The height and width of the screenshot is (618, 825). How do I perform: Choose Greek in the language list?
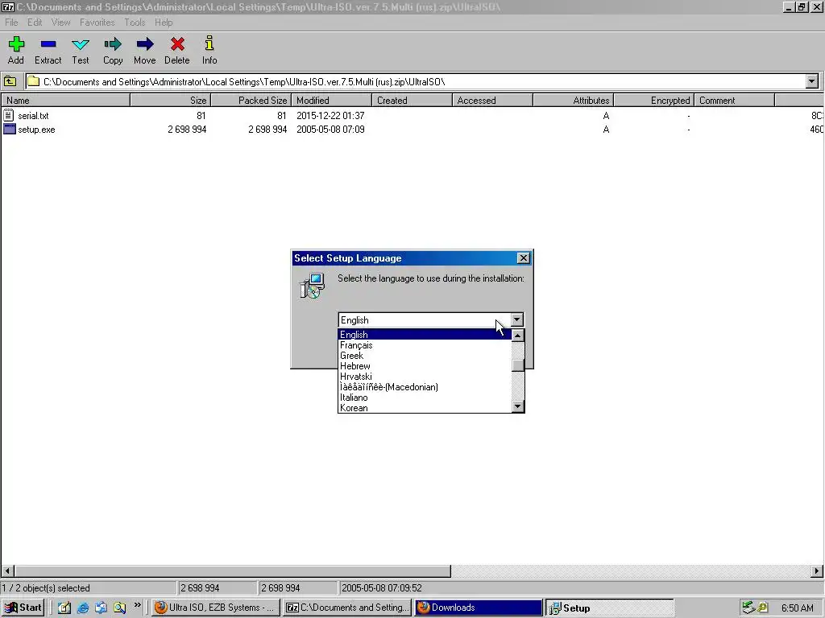point(424,355)
